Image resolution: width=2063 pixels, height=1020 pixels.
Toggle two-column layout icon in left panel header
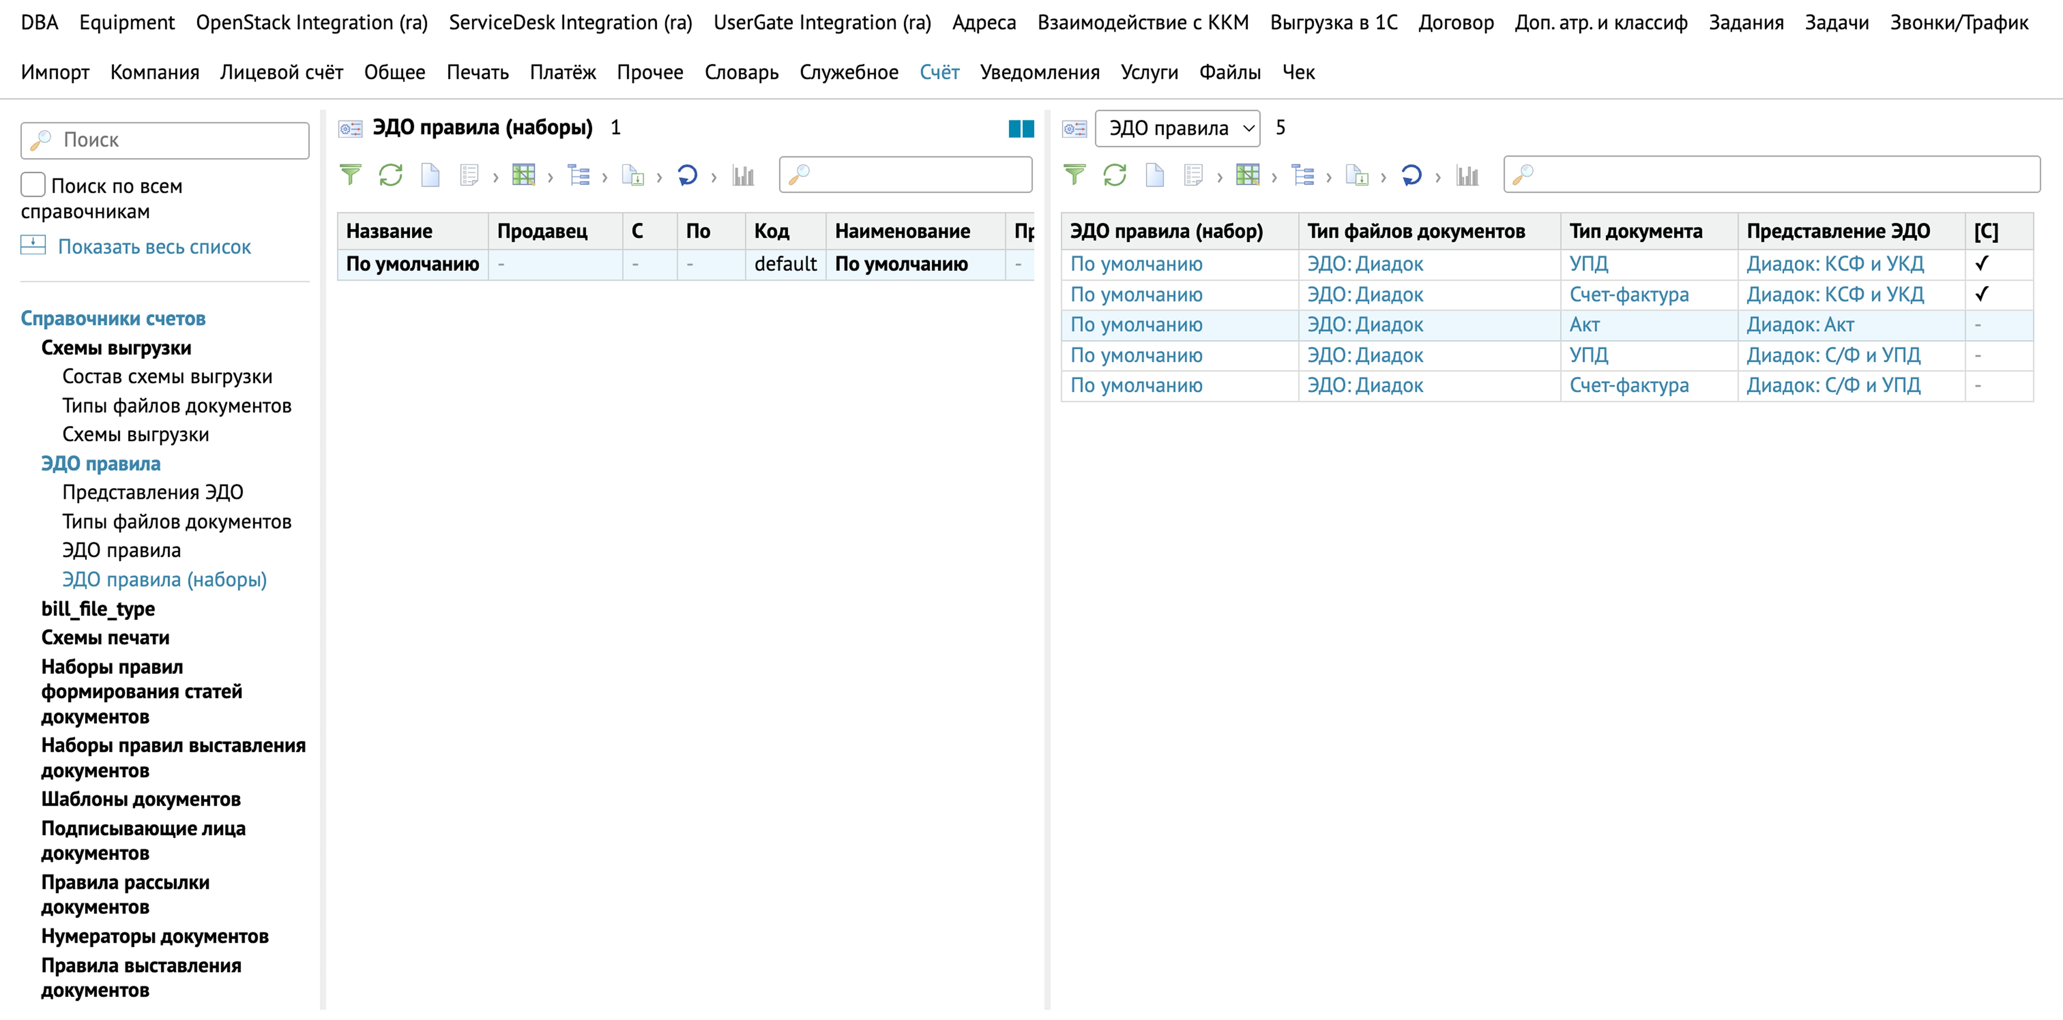[x=1021, y=128]
